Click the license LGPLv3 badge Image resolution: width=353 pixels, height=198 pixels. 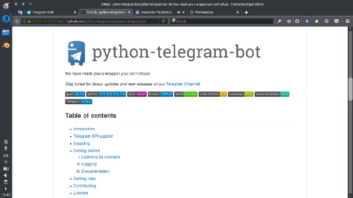pos(160,94)
